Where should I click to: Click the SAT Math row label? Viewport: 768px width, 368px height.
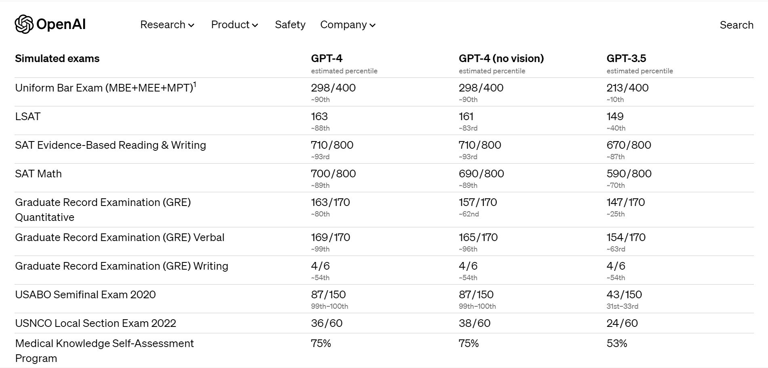[38, 174]
